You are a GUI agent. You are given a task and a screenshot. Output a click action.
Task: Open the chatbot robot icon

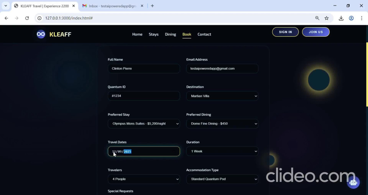[x=353, y=183]
